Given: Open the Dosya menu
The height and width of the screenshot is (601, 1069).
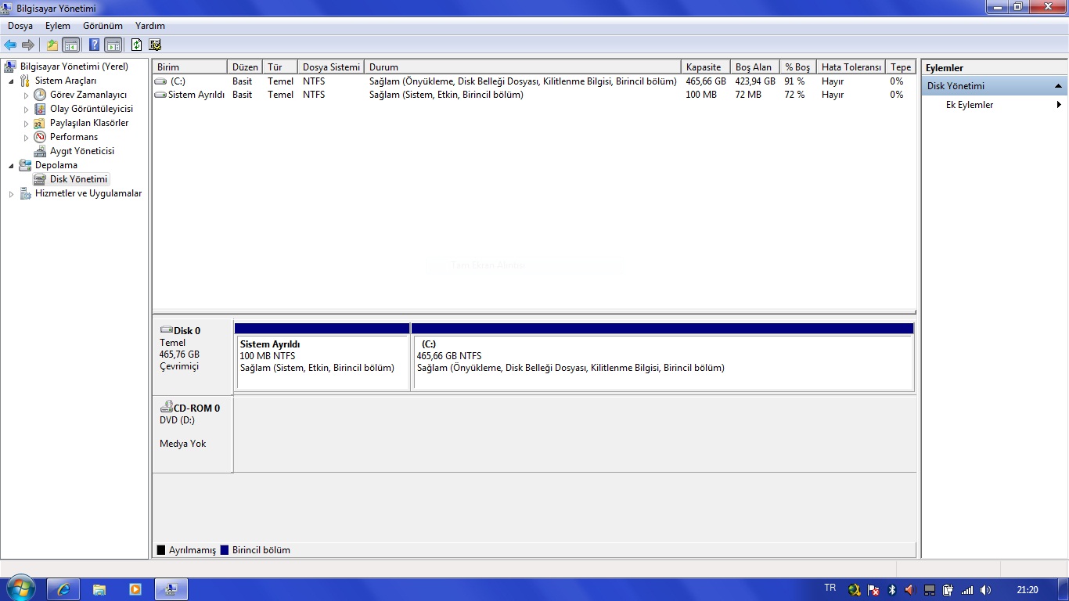Looking at the screenshot, I should (20, 26).
